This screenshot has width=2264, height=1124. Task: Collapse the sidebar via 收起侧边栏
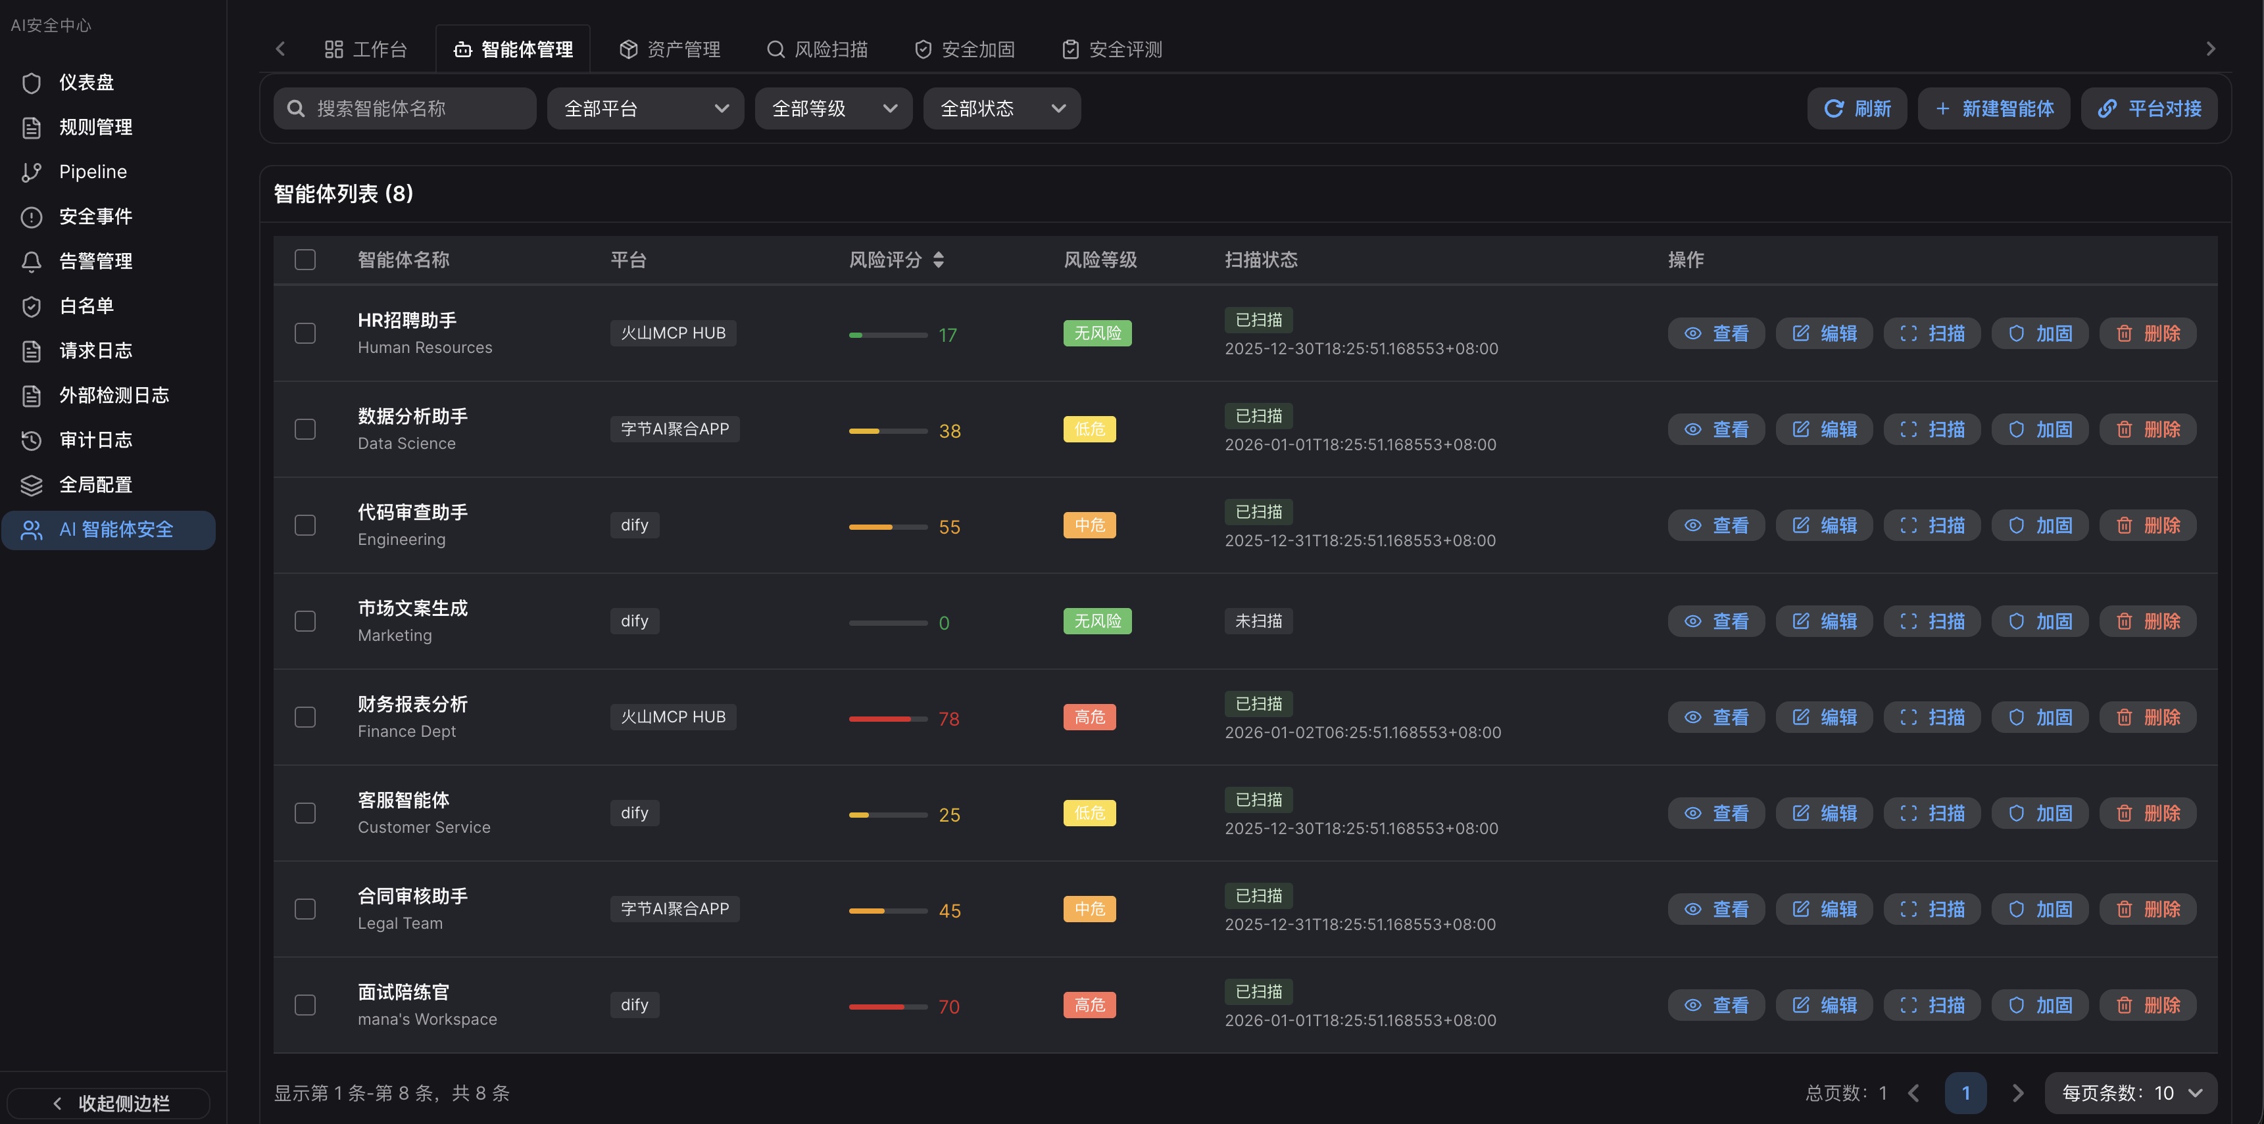pos(107,1103)
